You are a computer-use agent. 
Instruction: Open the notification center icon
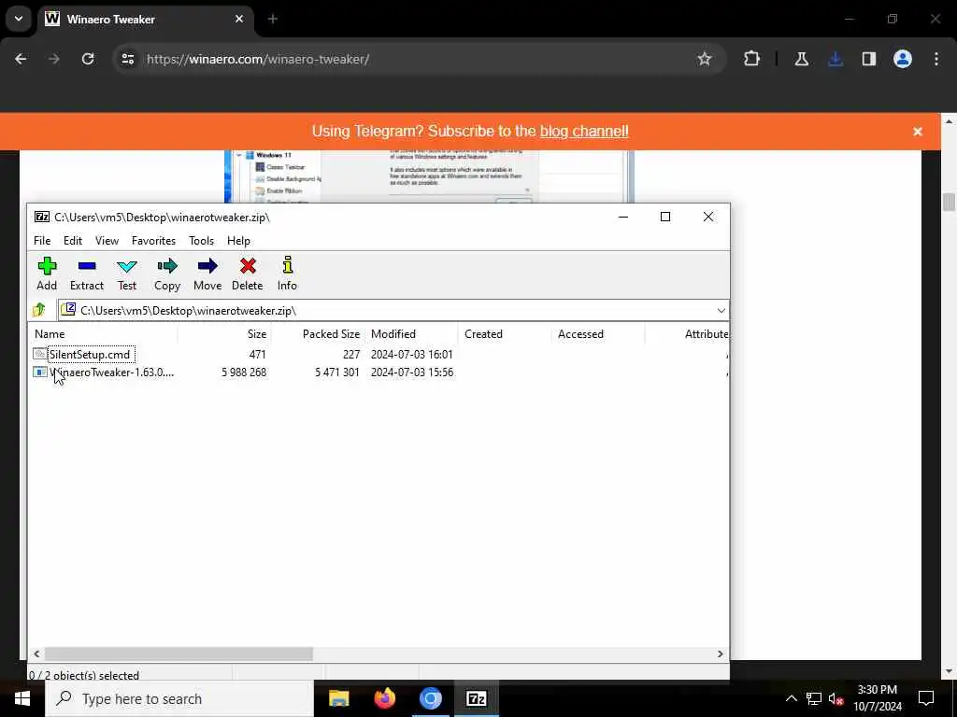tap(926, 698)
